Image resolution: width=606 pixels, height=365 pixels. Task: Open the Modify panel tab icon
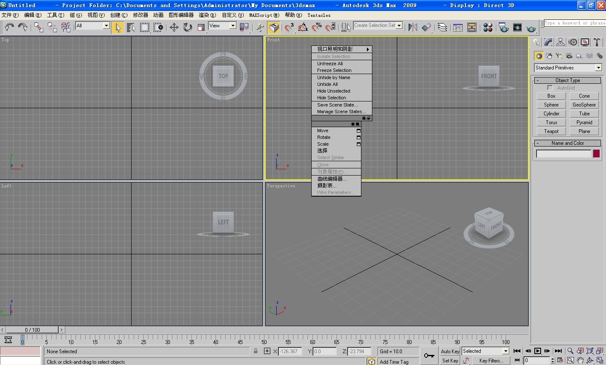548,42
